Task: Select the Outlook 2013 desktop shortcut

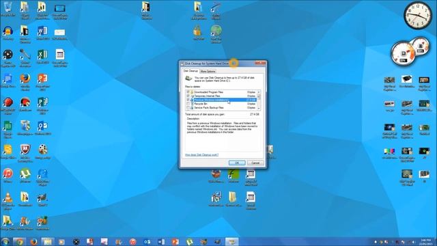Action: pos(42,128)
